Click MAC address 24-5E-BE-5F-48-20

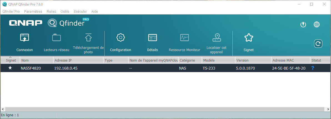pos(289,68)
